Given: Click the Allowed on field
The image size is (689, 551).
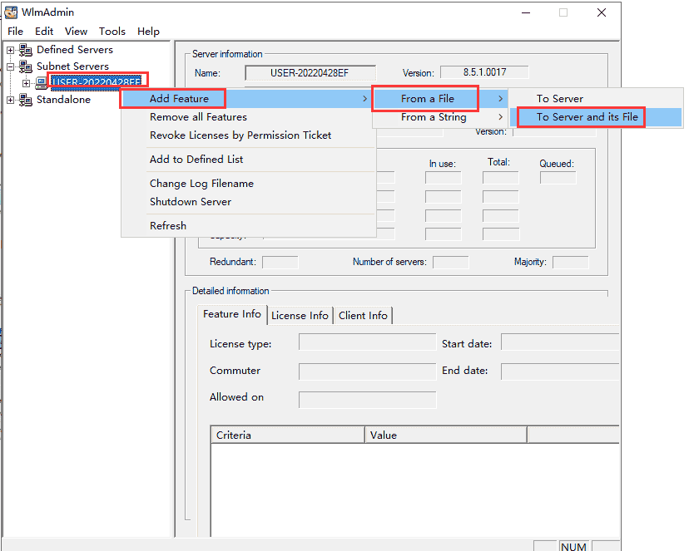Looking at the screenshot, I should click(367, 400).
